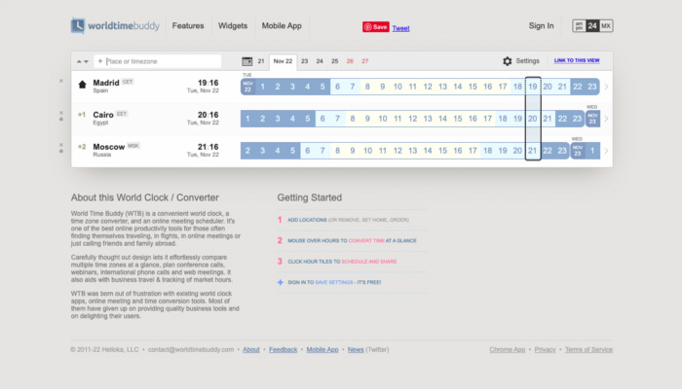The width and height of the screenshot is (682, 389).
Task: Open the About footer link
Action: (x=251, y=349)
